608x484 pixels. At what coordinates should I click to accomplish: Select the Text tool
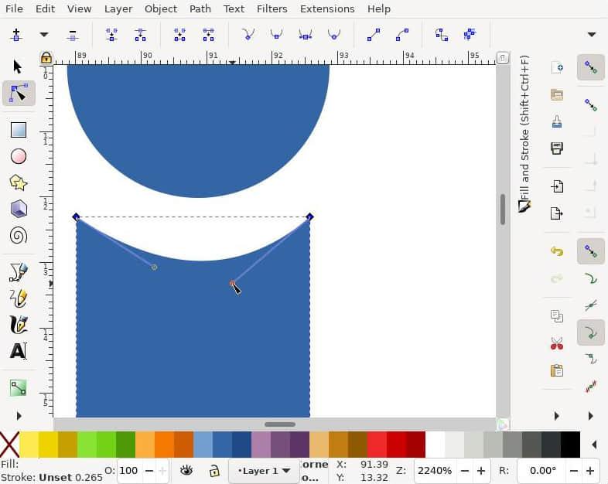[19, 351]
